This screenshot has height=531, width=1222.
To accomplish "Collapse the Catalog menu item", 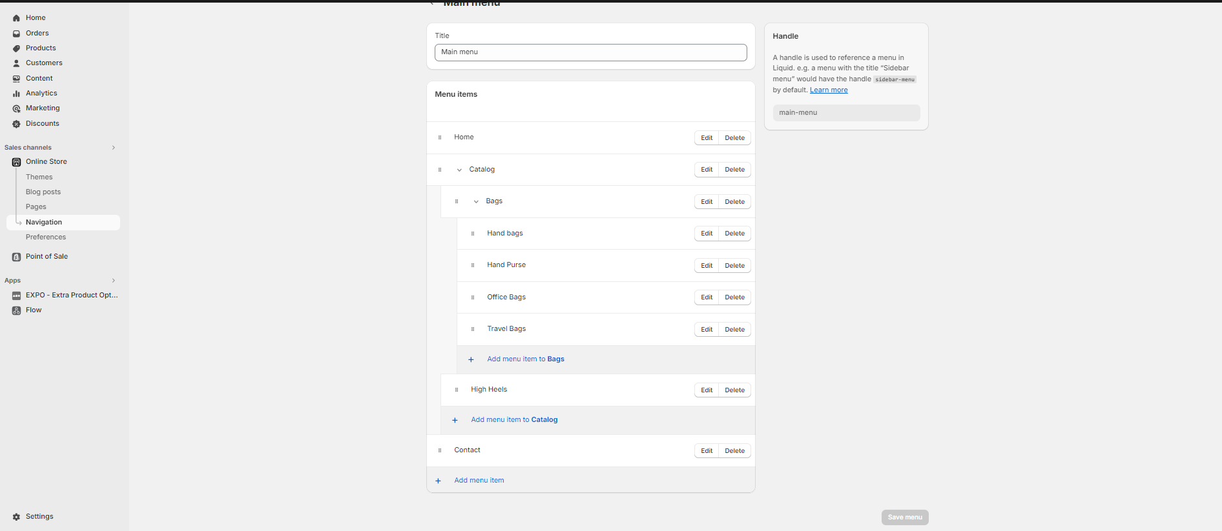I will [x=459, y=170].
